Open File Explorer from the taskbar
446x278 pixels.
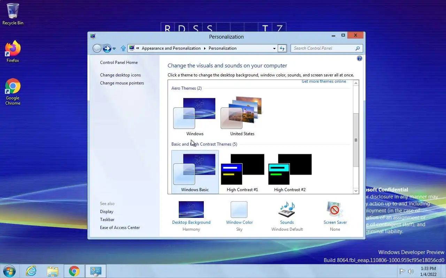(53, 271)
